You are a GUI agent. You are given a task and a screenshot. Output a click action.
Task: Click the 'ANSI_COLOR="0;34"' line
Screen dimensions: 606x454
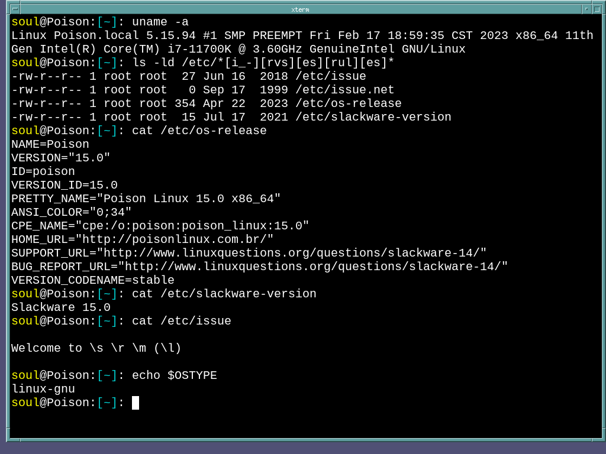coord(72,212)
